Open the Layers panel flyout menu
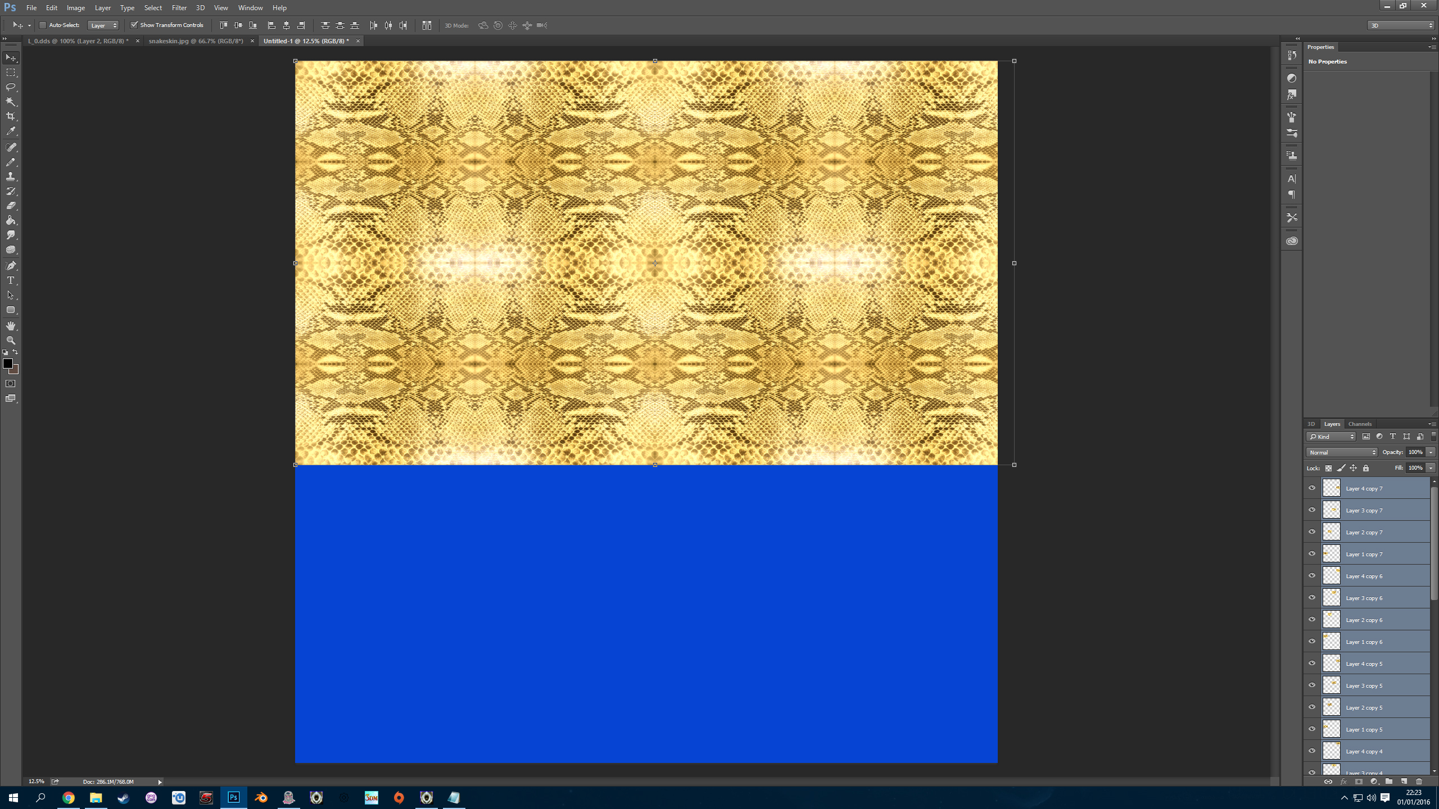The height and width of the screenshot is (809, 1439). point(1432,424)
